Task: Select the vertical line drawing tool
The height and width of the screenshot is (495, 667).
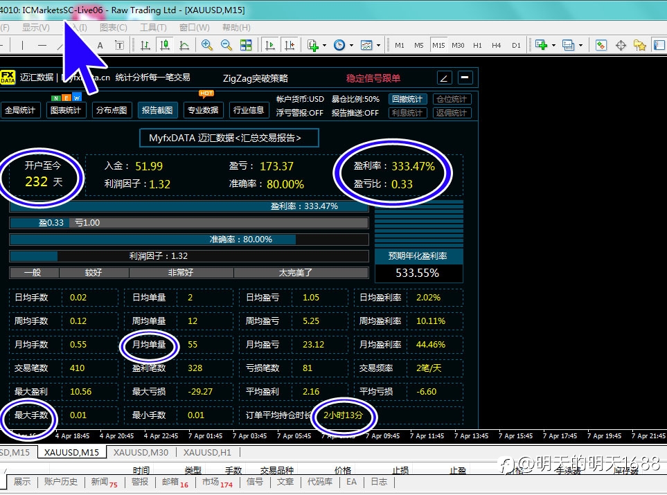Action: tap(22, 45)
